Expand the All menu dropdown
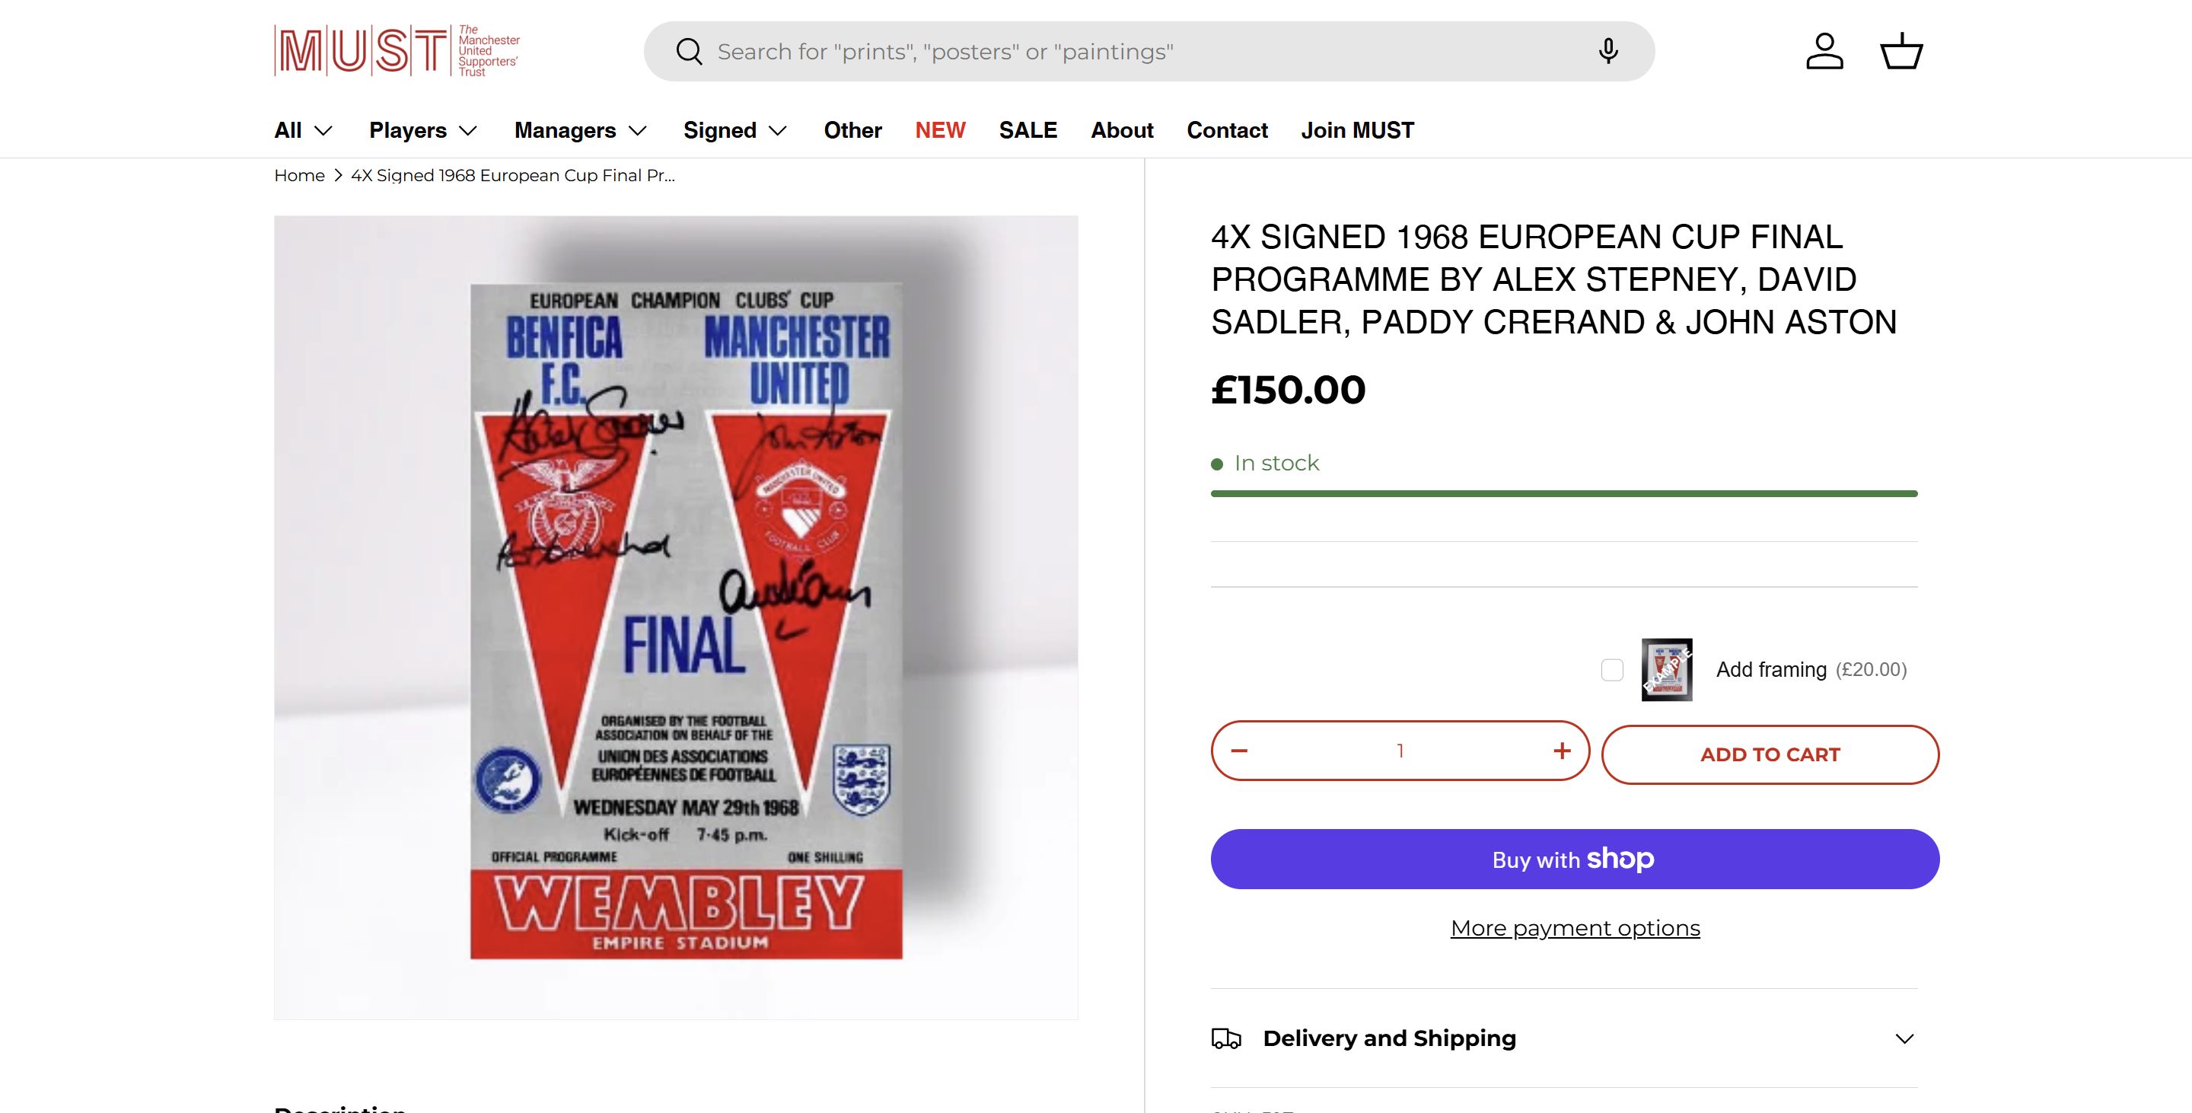This screenshot has height=1113, width=2192. (303, 130)
